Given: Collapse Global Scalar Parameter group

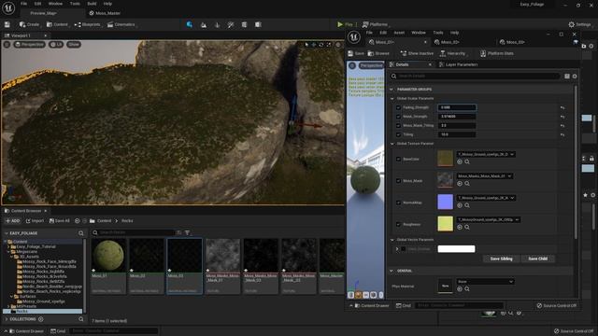Looking at the screenshot, I should 392,99.
